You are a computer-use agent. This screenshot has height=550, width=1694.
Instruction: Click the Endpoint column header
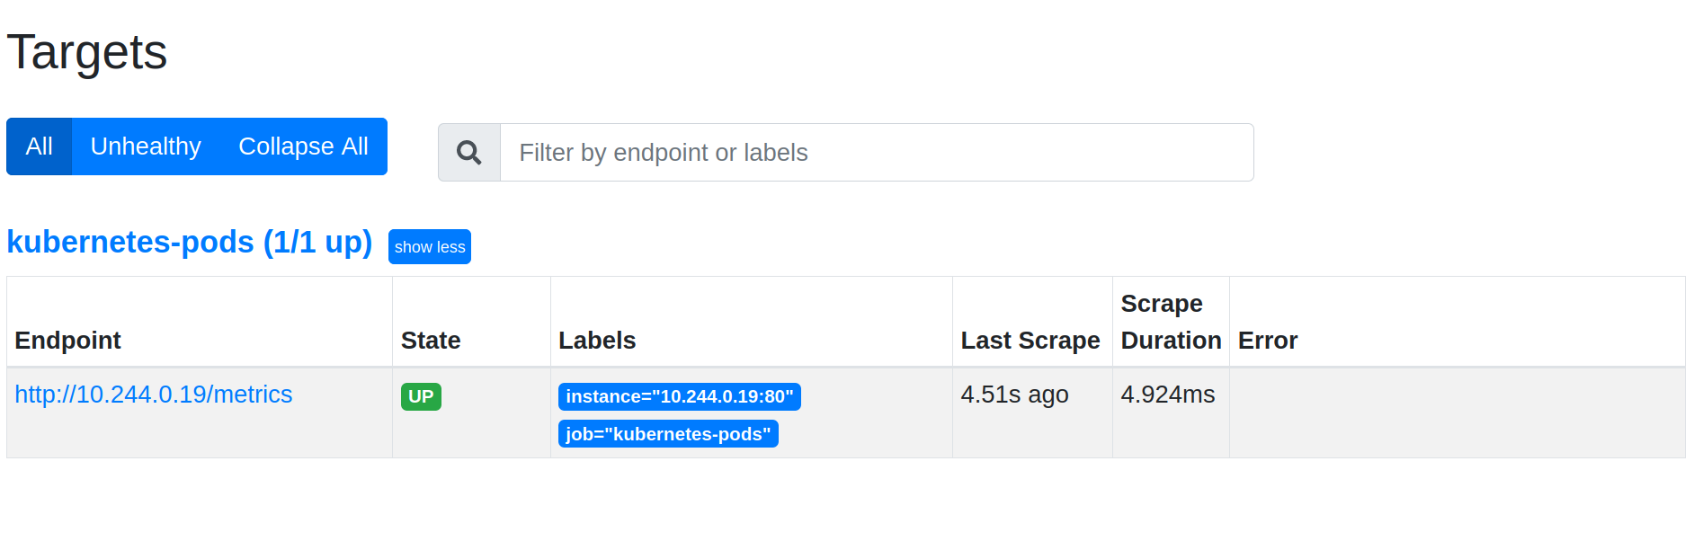67,340
